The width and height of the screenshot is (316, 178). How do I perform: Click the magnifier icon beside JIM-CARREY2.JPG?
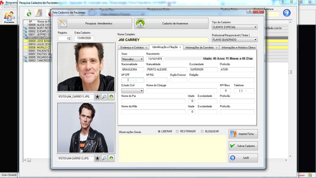pyautogui.click(x=105, y=158)
